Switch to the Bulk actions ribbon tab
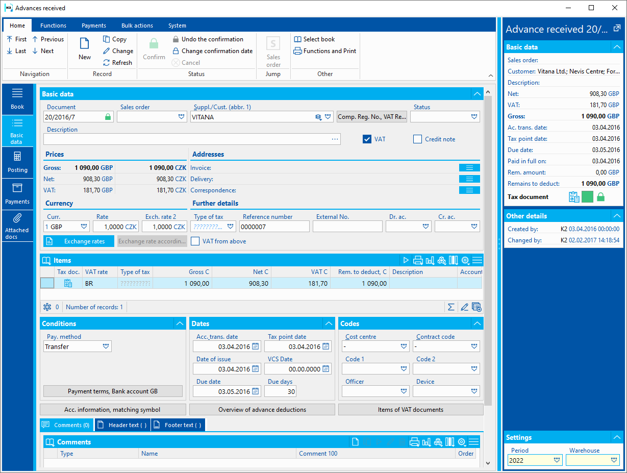Image resolution: width=627 pixels, height=473 pixels. [137, 26]
